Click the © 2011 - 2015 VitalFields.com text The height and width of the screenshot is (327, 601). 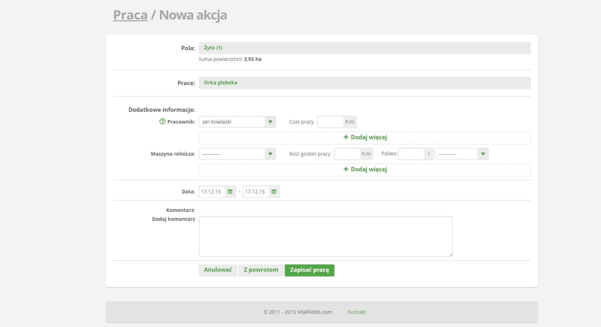point(298,312)
